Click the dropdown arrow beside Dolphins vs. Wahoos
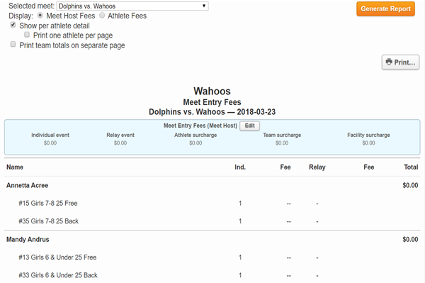The image size is (425, 283). (204, 6)
